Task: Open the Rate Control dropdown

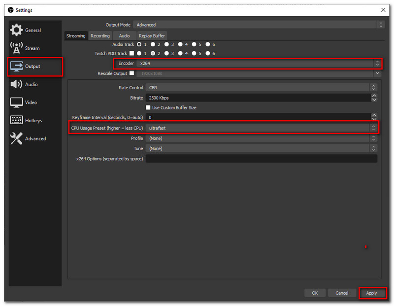Action: [261, 88]
